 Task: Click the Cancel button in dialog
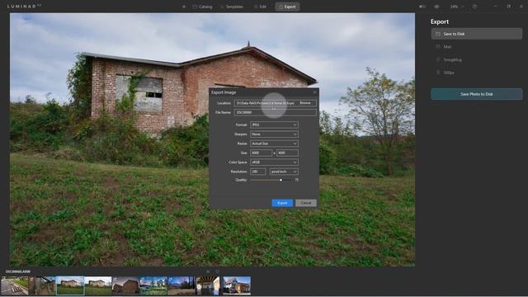click(x=306, y=203)
